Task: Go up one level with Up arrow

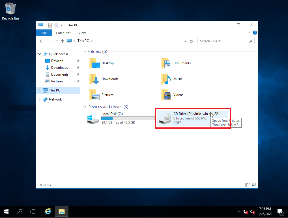Action: (x=63, y=41)
